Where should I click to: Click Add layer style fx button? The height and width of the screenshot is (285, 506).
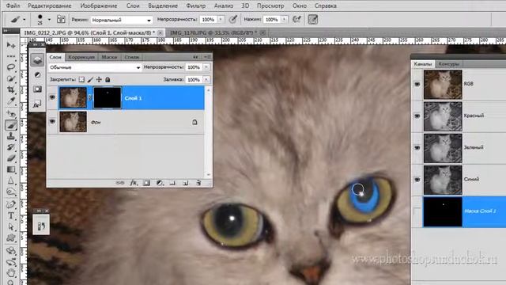coord(134,183)
